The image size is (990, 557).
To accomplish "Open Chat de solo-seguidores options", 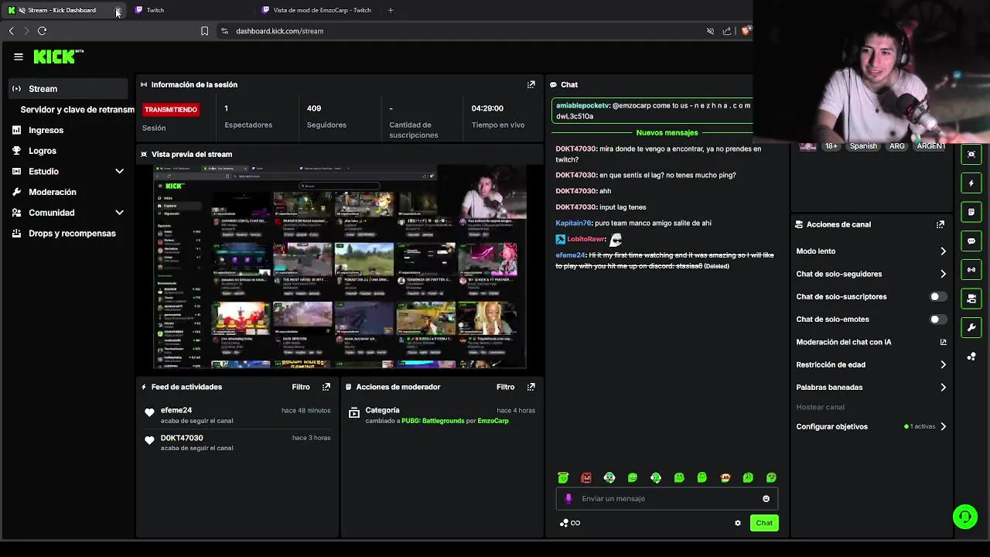I will coord(871,274).
